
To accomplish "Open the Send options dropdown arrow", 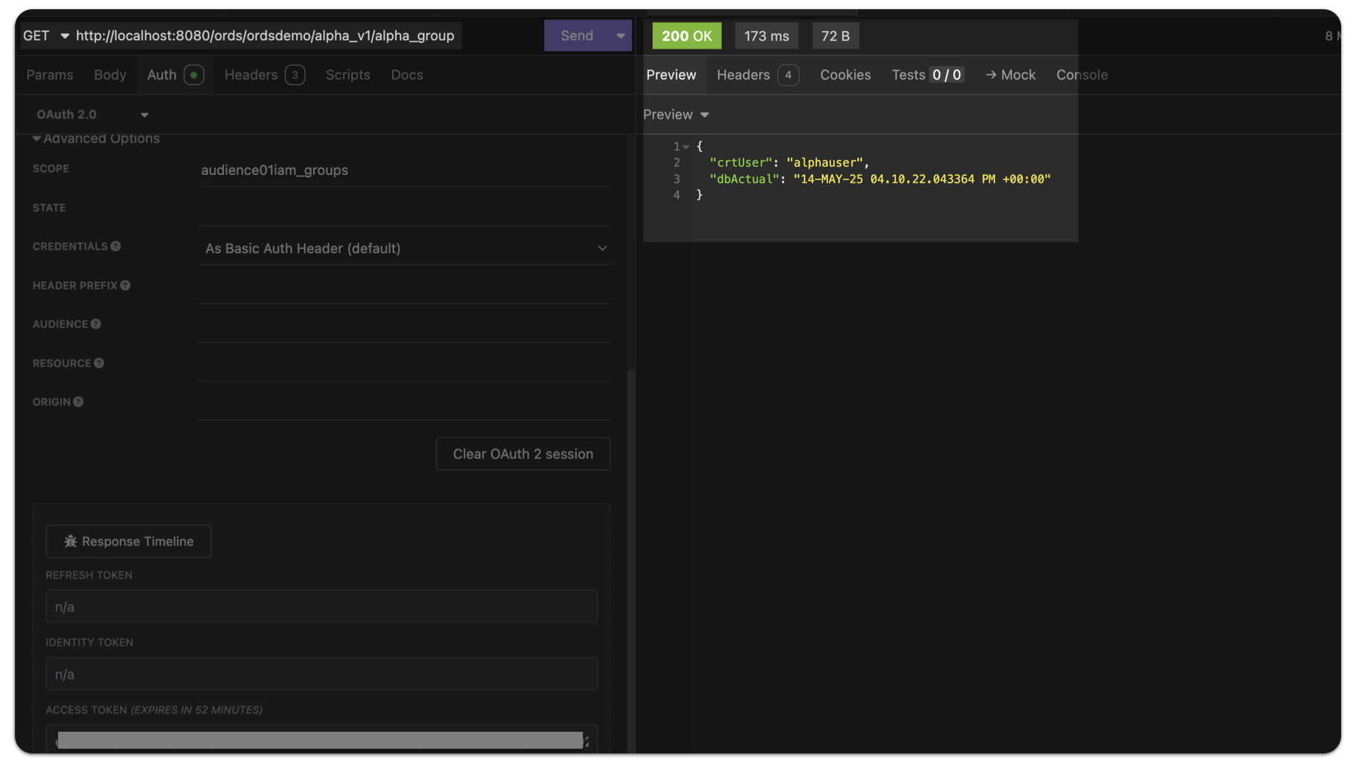I will 621,36.
